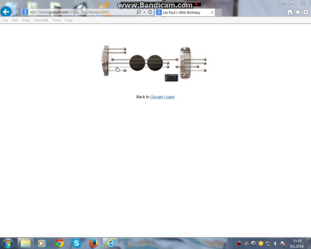Open the Action Center flag icon
Image resolution: width=311 pixels, height=249 pixels.
point(283,243)
